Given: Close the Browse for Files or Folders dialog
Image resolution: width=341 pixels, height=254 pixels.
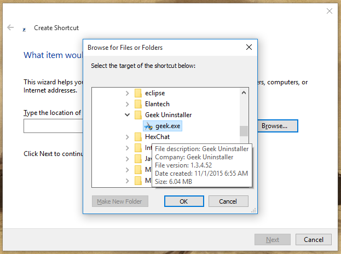Looking at the screenshot, I should point(248,48).
